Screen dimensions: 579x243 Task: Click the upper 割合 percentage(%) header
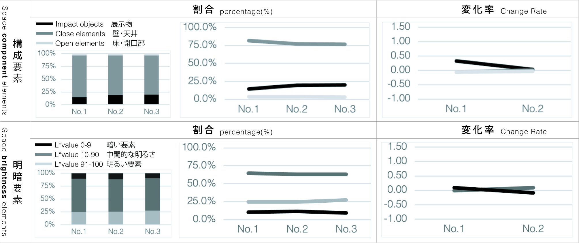pyautogui.click(x=233, y=10)
